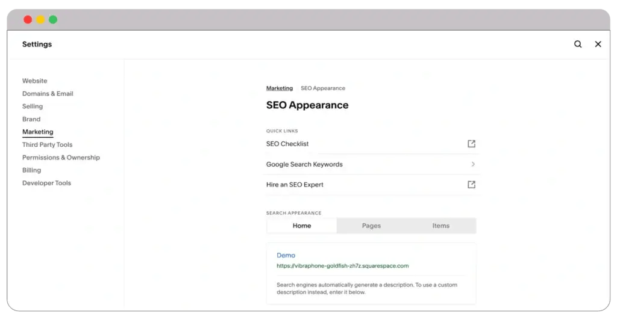Switch to the Items tab
The width and height of the screenshot is (617, 320).
440,226
